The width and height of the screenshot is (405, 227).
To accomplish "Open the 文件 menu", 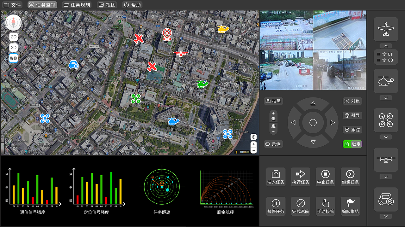I will pos(12,5).
